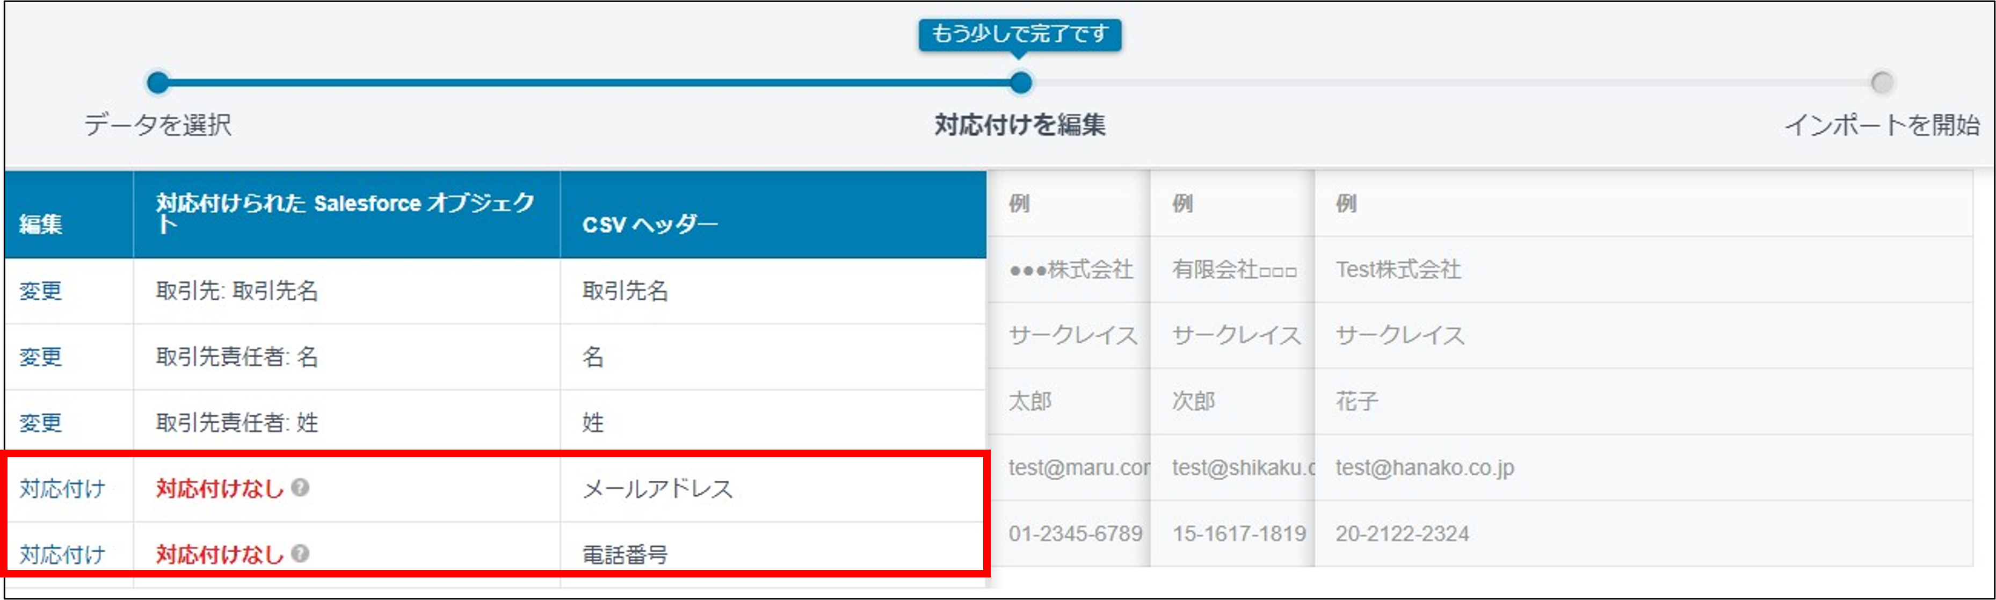Image resolution: width=1996 pixels, height=600 pixels.
Task: Click example value 花子
Action: 1358,402
